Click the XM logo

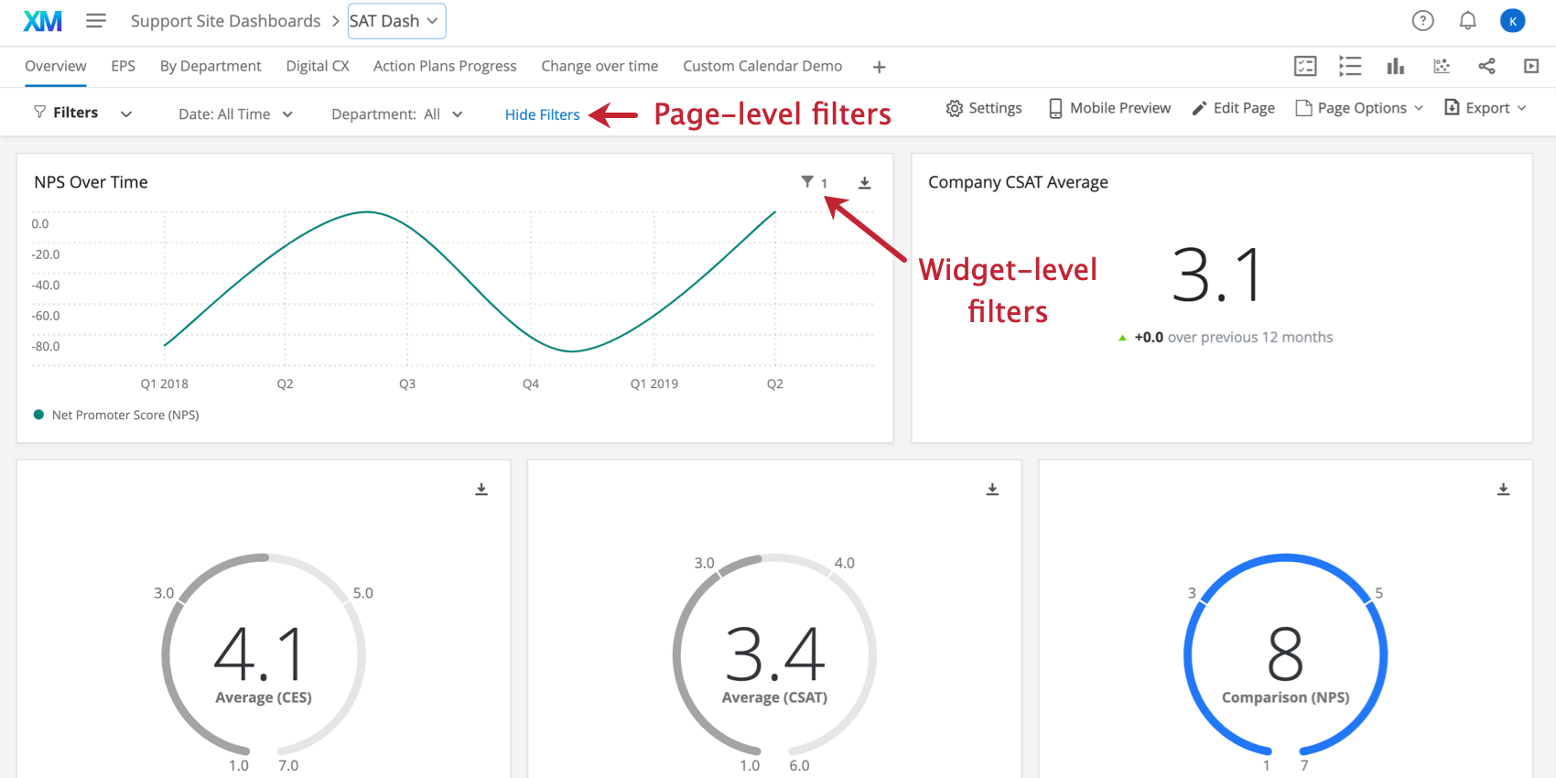(42, 21)
